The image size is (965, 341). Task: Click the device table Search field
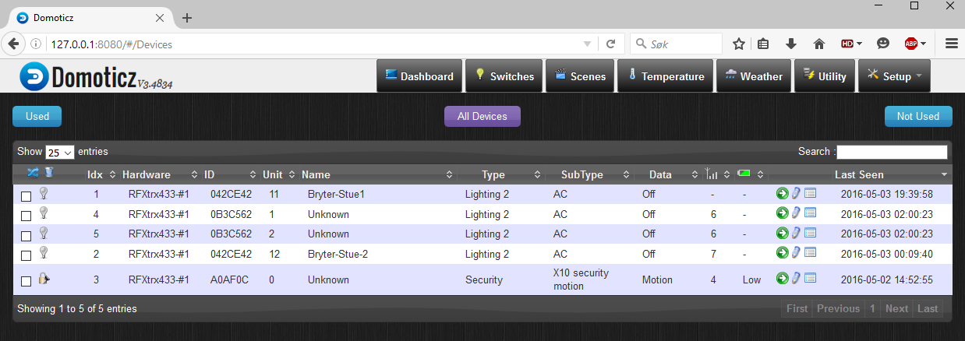(892, 152)
